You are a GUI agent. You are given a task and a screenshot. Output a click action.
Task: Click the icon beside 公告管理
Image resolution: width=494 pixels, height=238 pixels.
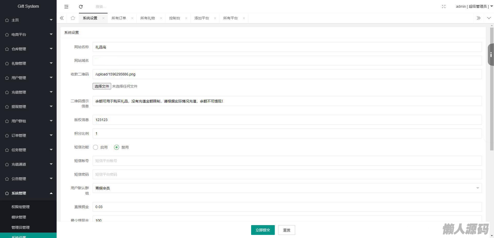tap(7, 179)
